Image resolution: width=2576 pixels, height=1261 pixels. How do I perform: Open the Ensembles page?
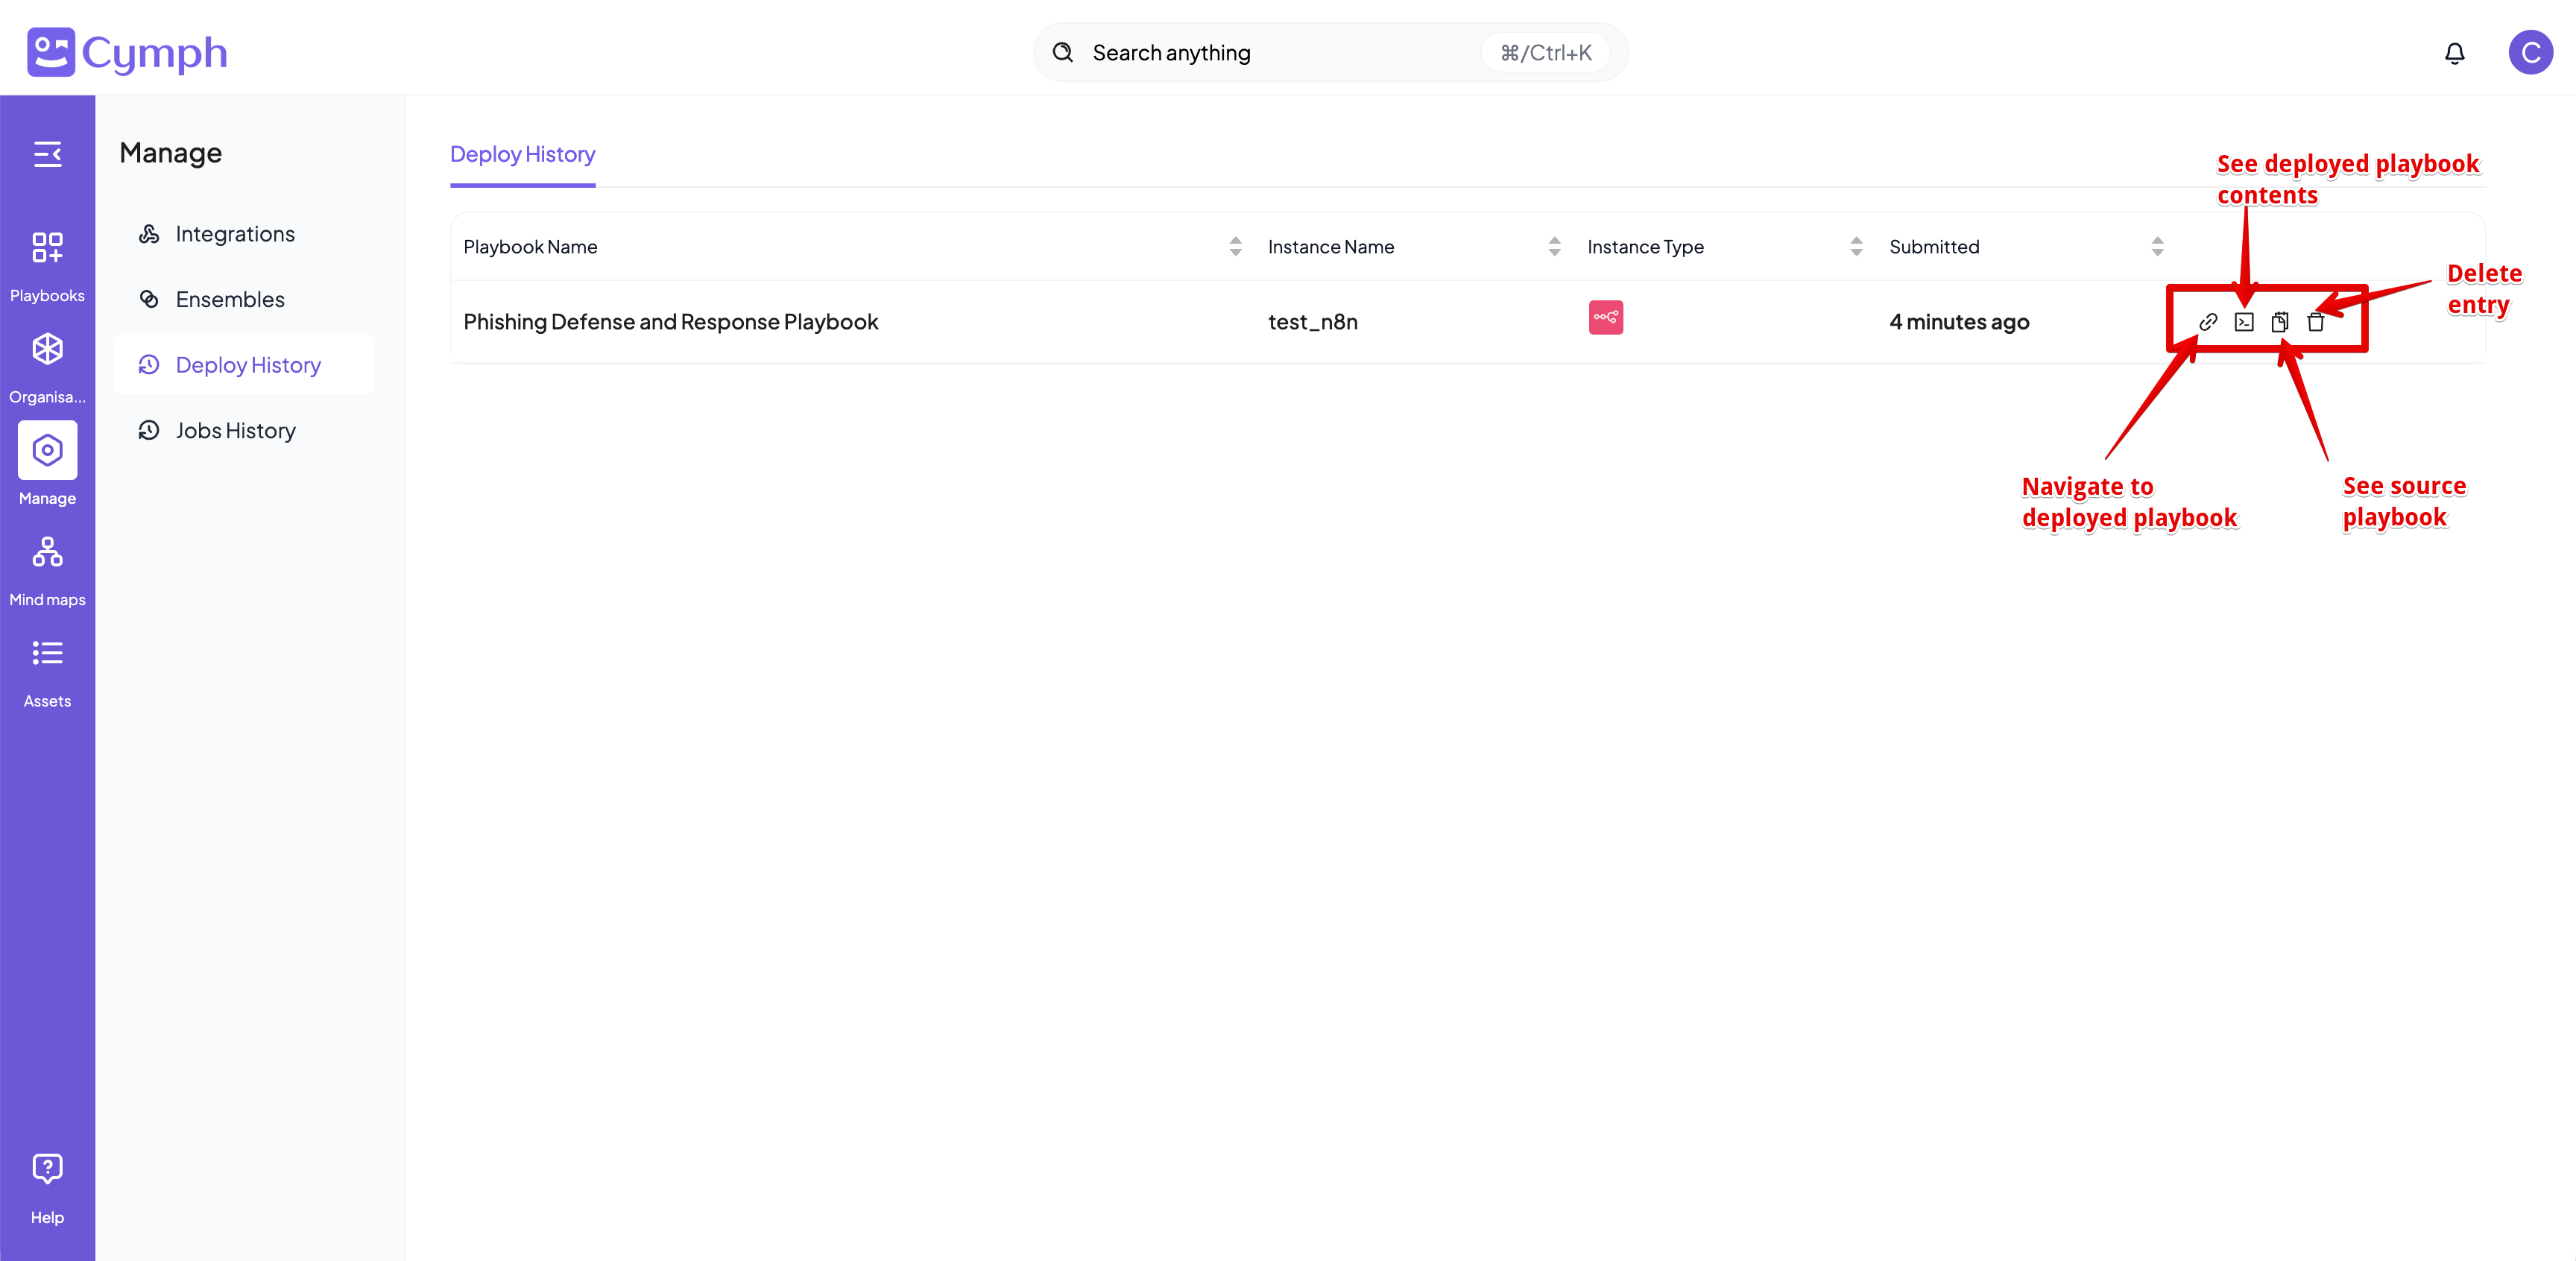(x=229, y=299)
